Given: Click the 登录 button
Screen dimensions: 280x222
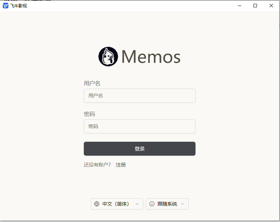Looking at the screenshot, I should 139,149.
